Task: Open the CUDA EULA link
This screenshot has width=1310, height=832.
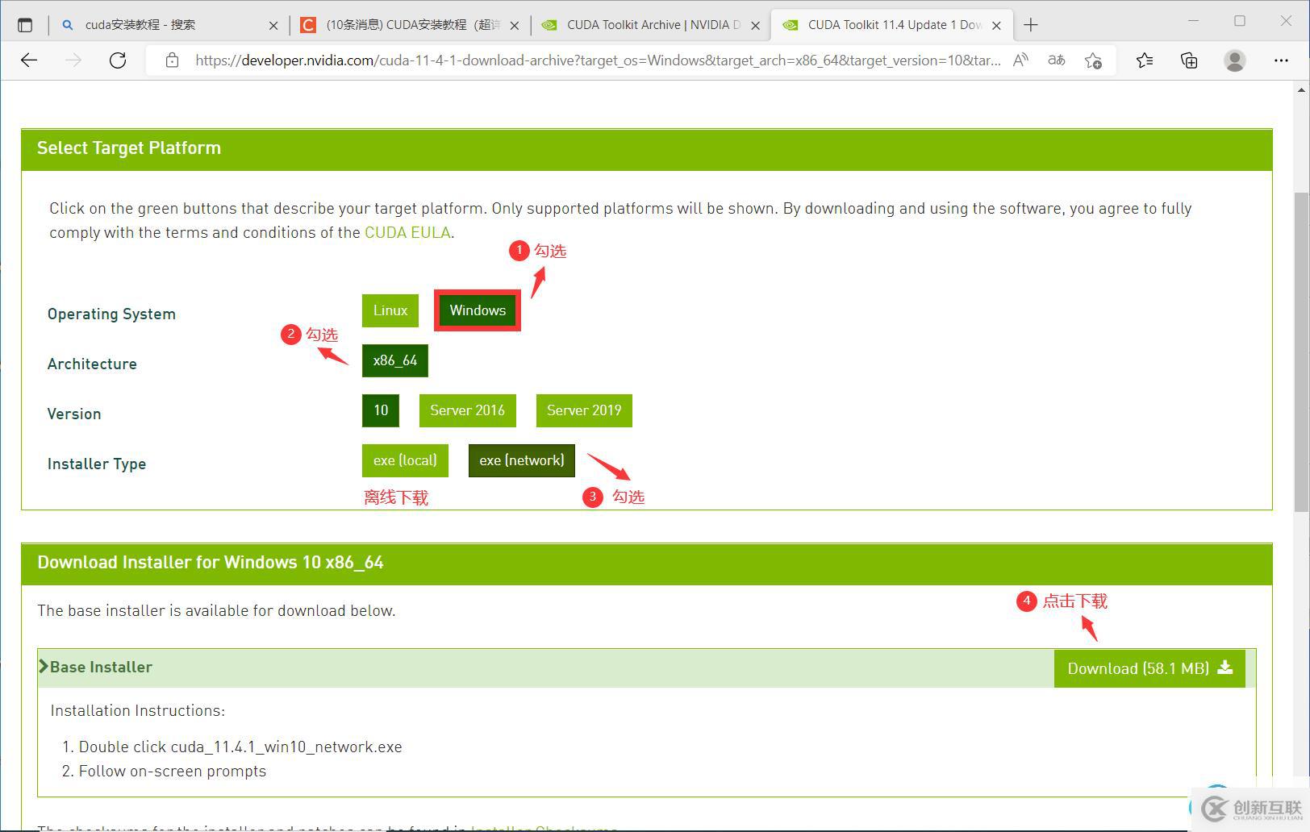Action: (x=407, y=233)
